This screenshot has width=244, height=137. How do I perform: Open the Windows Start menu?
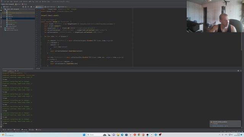point(84,135)
